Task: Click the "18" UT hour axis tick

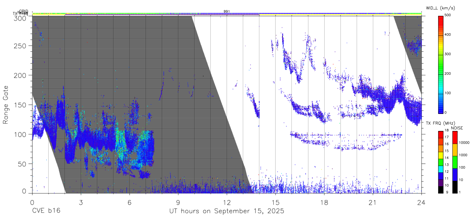Action: pos(324,202)
